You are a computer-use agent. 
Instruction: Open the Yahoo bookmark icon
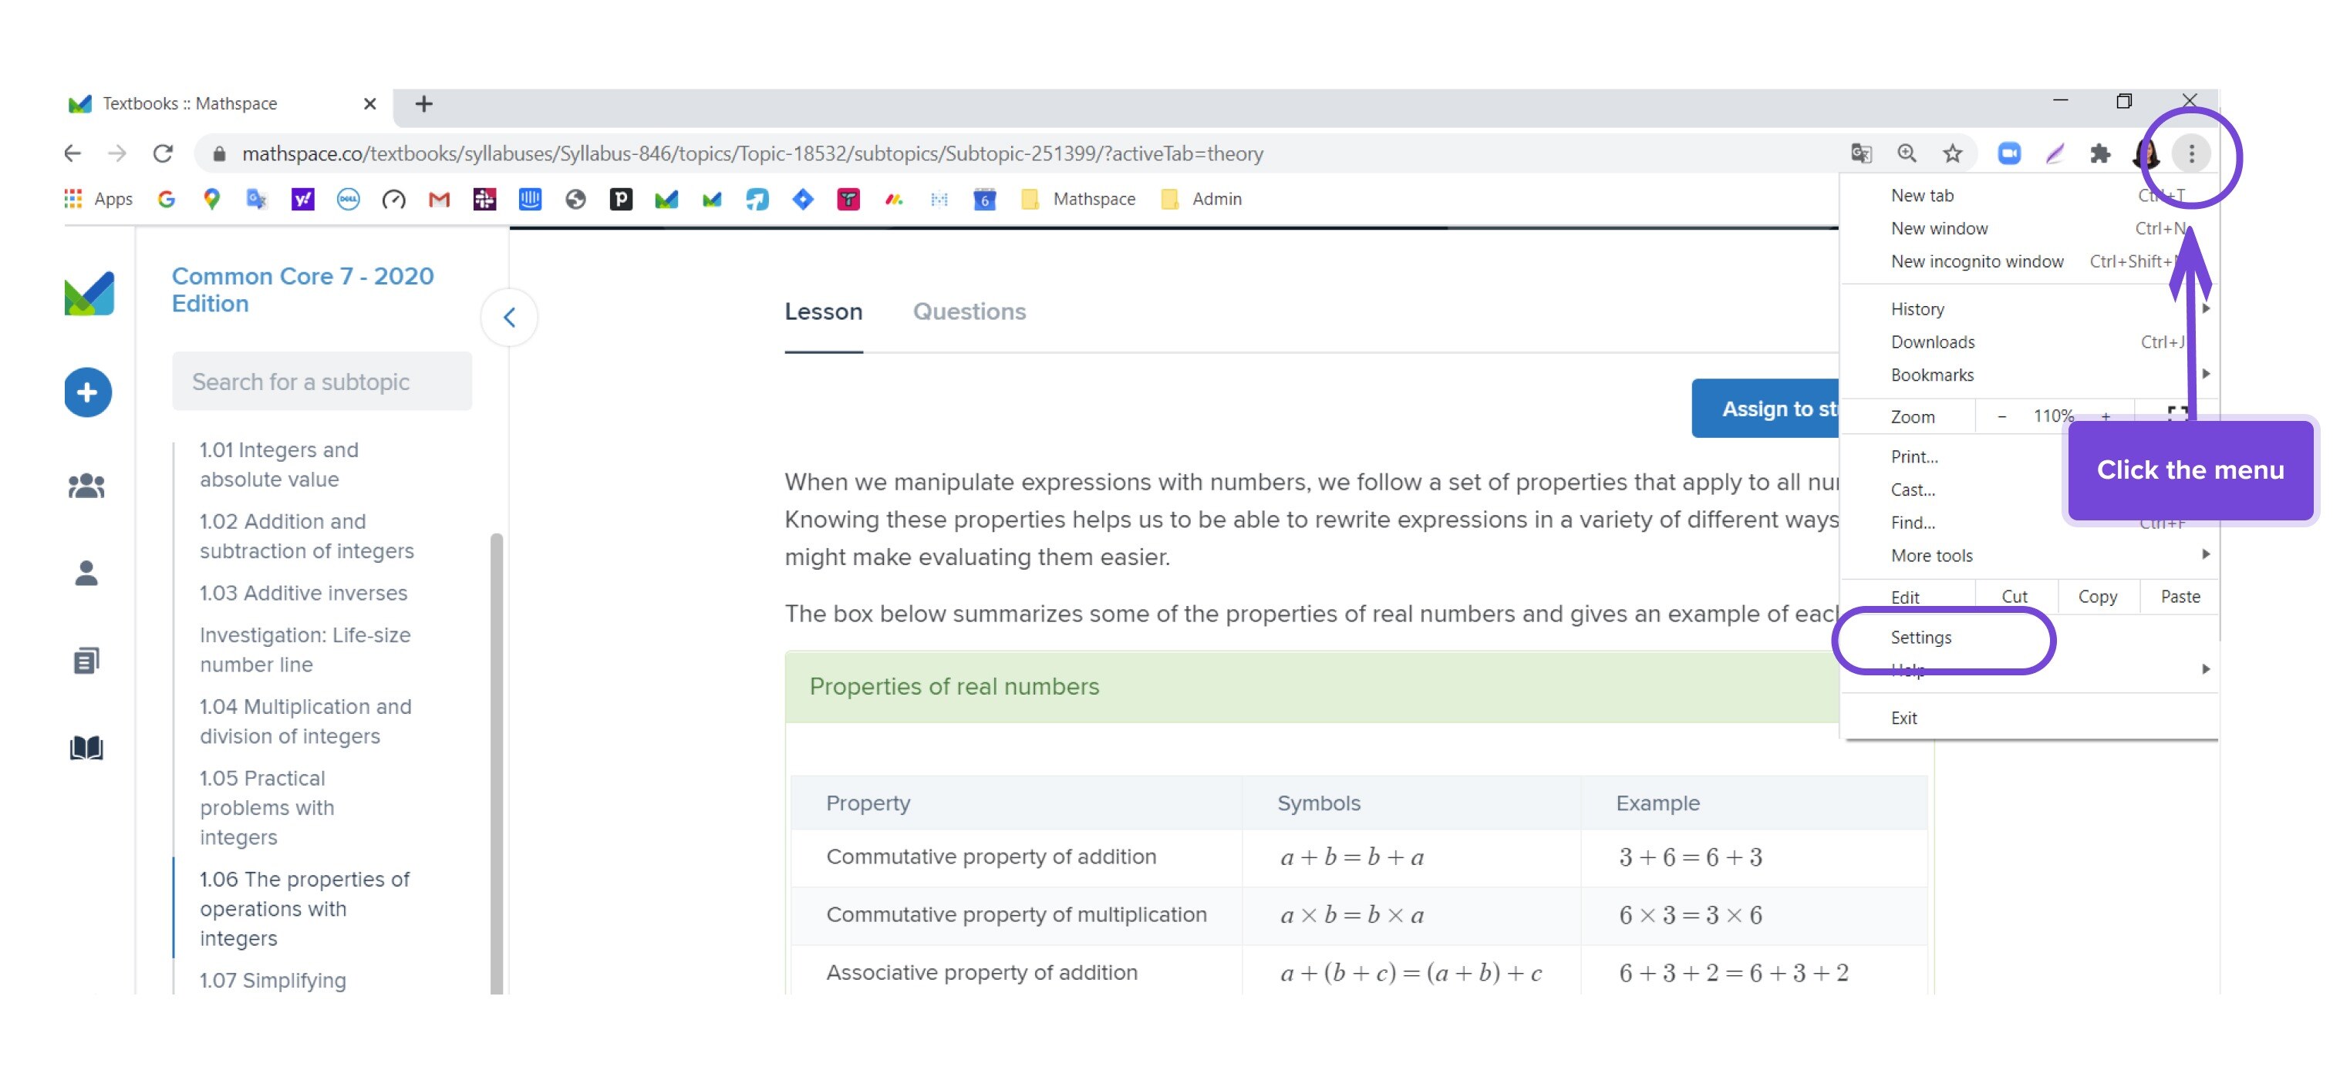point(302,199)
